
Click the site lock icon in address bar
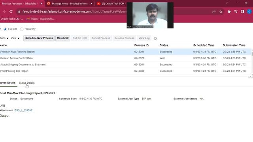point(19,11)
